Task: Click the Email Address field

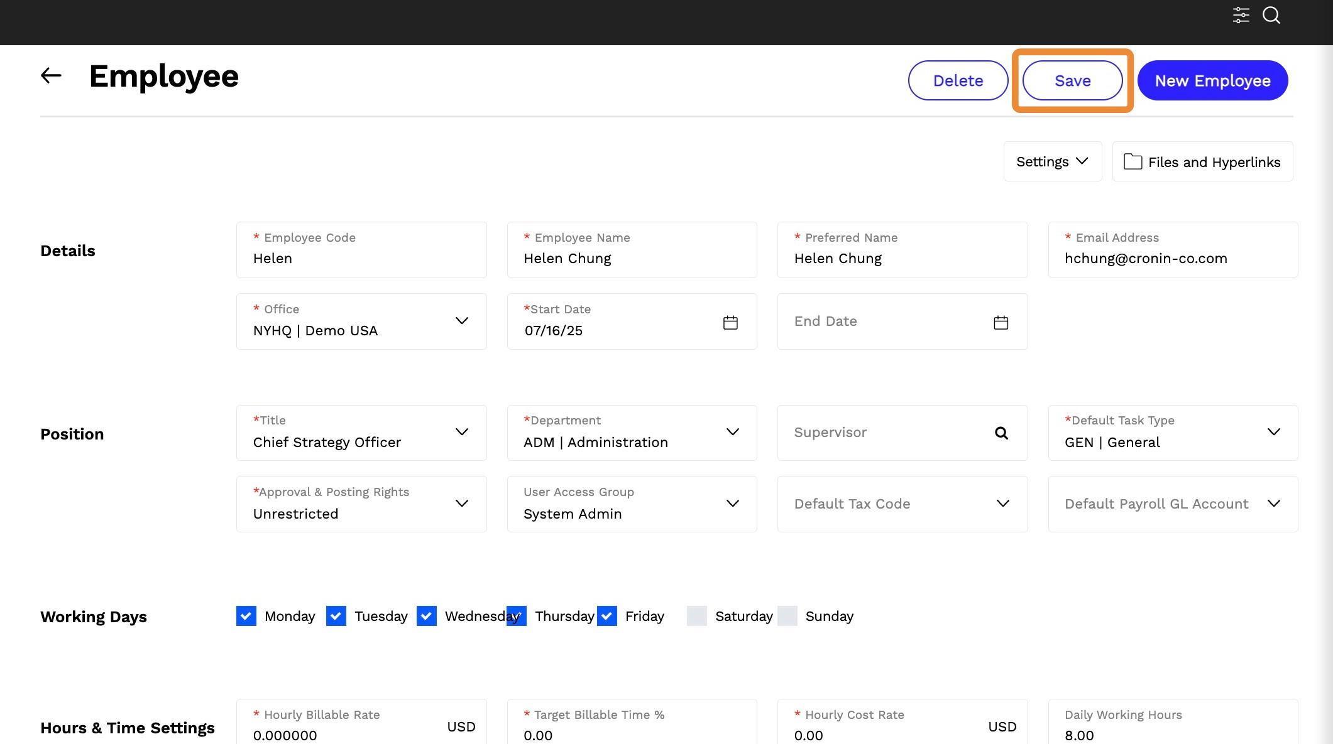Action: pyautogui.click(x=1173, y=250)
